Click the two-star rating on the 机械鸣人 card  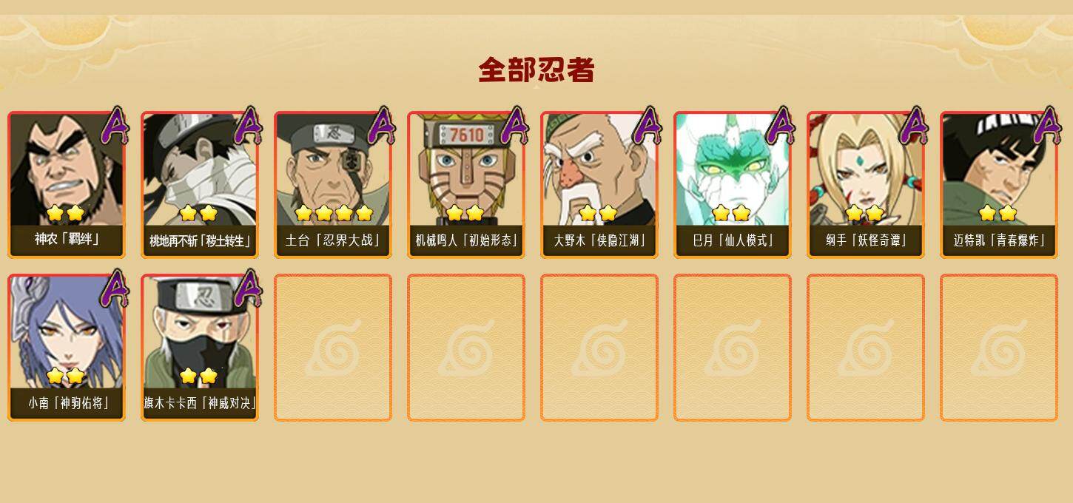coord(465,214)
